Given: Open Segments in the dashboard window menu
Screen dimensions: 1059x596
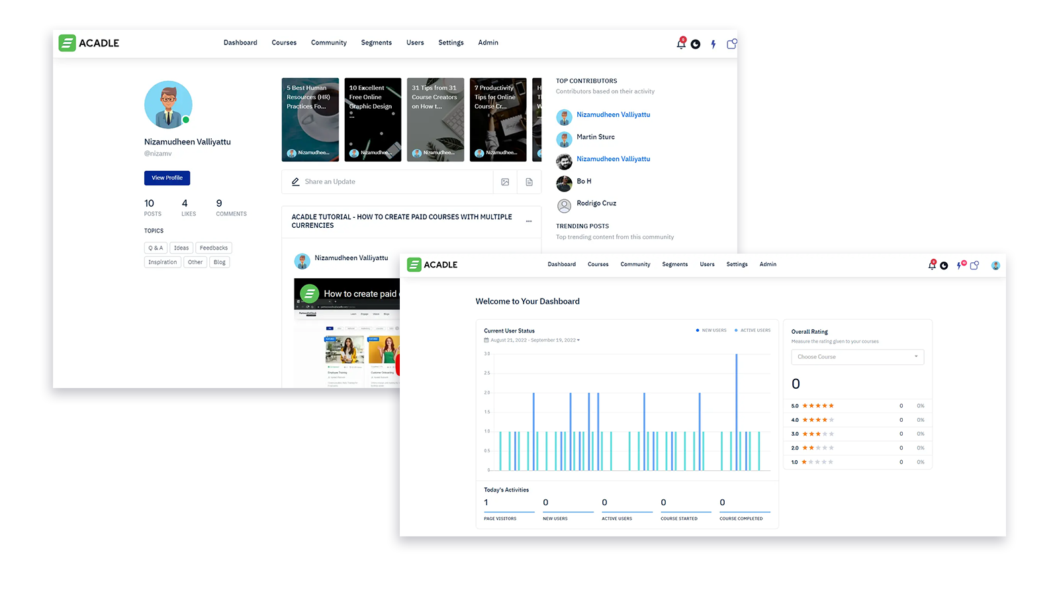Looking at the screenshot, I should pyautogui.click(x=674, y=264).
